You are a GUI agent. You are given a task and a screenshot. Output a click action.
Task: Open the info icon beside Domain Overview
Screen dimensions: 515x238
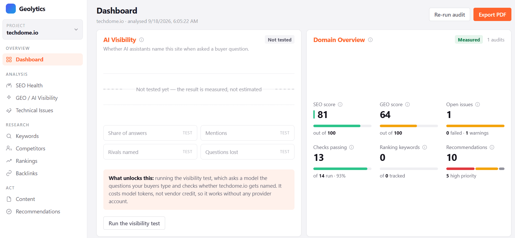tap(370, 40)
